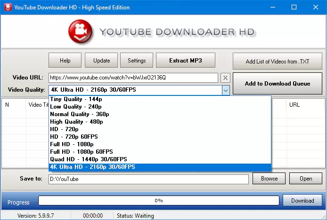The image size is (327, 220).
Task: Browse for a save folder
Action: click(269, 179)
